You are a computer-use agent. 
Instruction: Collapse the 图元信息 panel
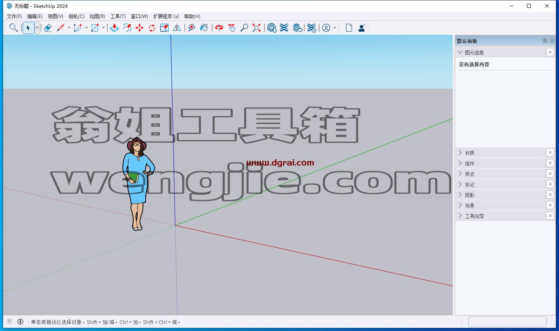pyautogui.click(x=460, y=52)
